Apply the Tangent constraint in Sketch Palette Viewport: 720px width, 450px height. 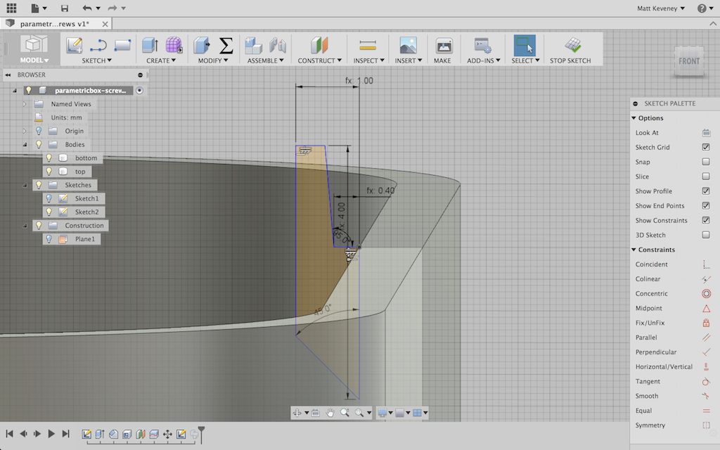coord(706,381)
